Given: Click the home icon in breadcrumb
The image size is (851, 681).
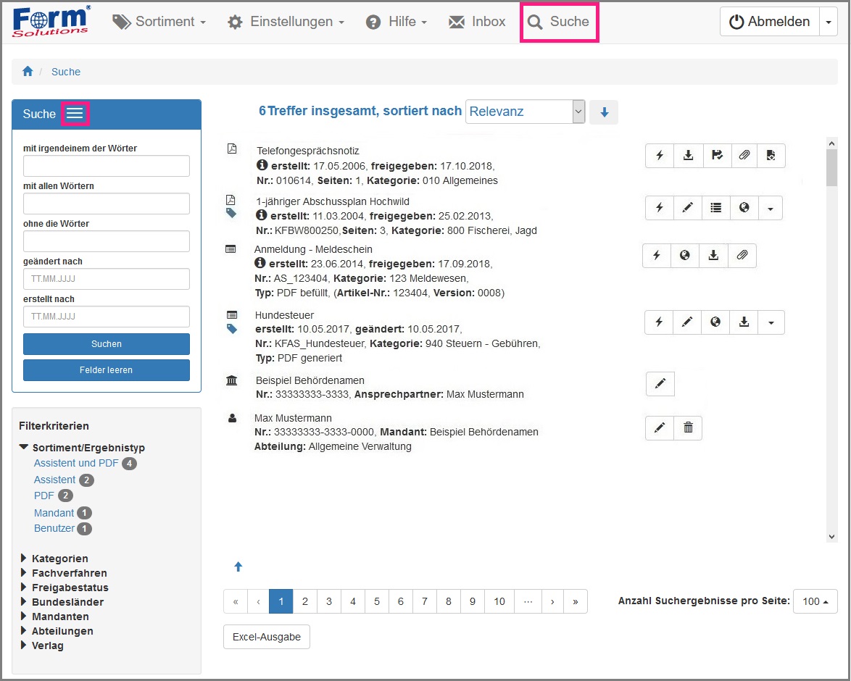Looking at the screenshot, I should (28, 71).
